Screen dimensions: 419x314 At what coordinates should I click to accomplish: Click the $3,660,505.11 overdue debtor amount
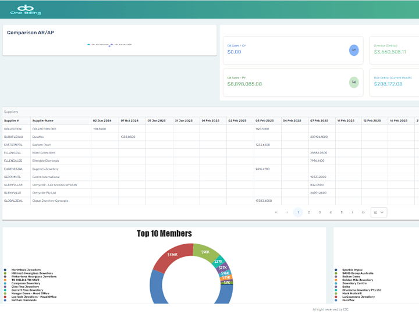pos(390,52)
